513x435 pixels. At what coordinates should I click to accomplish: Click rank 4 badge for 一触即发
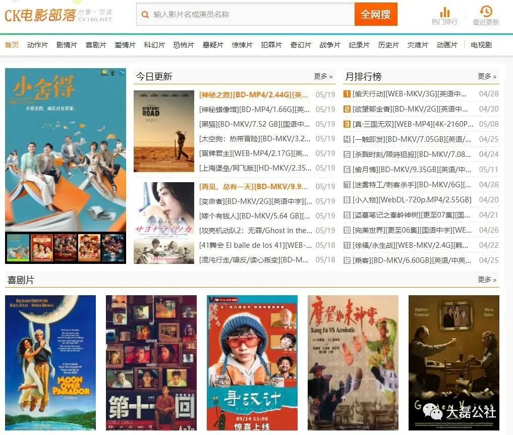click(347, 139)
